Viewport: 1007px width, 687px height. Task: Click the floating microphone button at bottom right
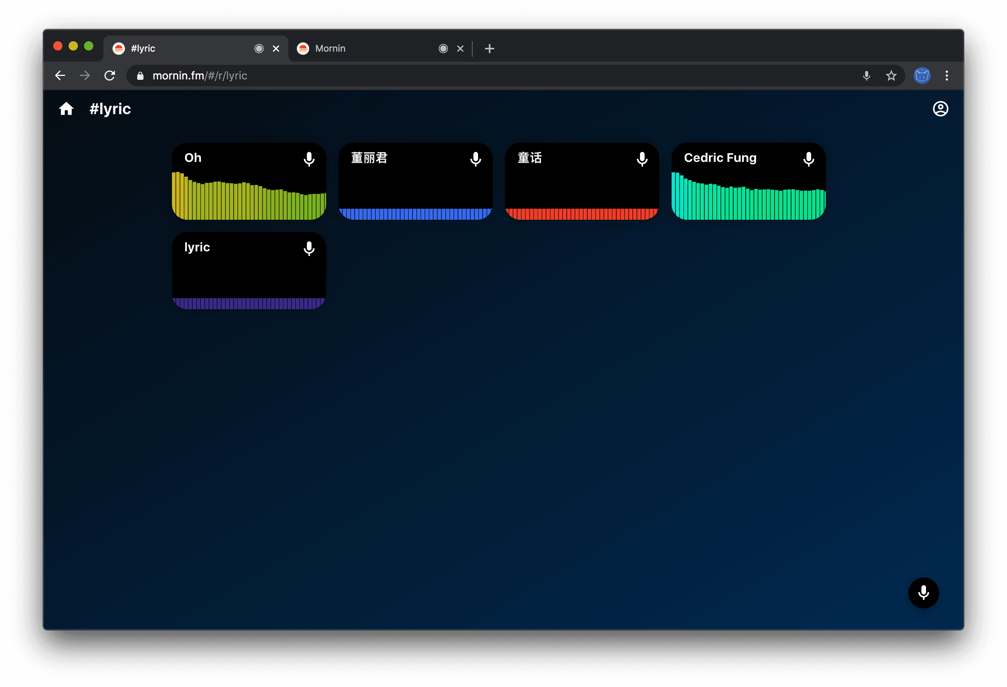(923, 593)
